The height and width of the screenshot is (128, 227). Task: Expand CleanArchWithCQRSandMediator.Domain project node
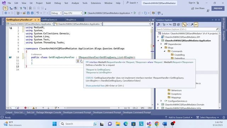pos(158,105)
